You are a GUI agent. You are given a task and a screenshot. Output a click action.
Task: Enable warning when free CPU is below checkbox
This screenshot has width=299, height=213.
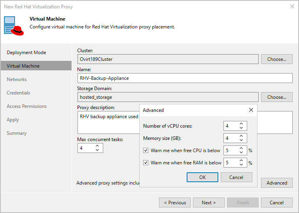[146, 151]
